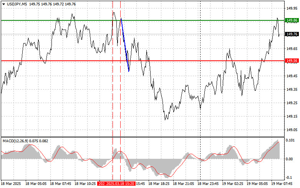Click the 18 Mar 2025 date label

click(11, 184)
